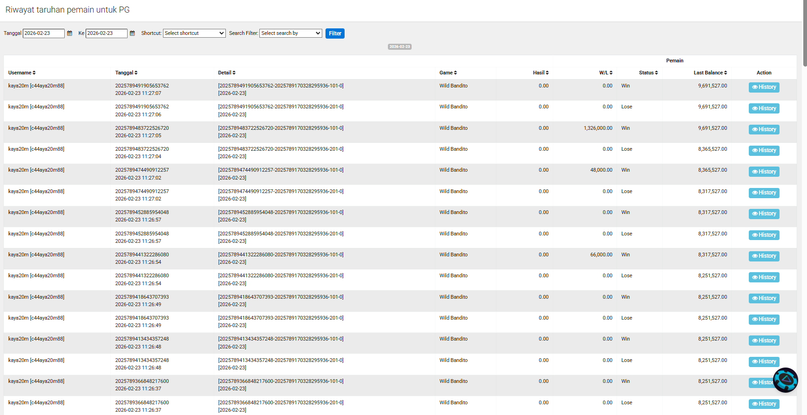The height and width of the screenshot is (415, 807).
Task: View History for 11:27:07 Win row
Action: pos(764,87)
